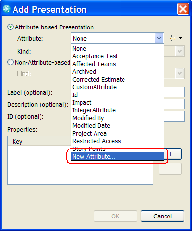Click the Cancel button

pos(163,216)
